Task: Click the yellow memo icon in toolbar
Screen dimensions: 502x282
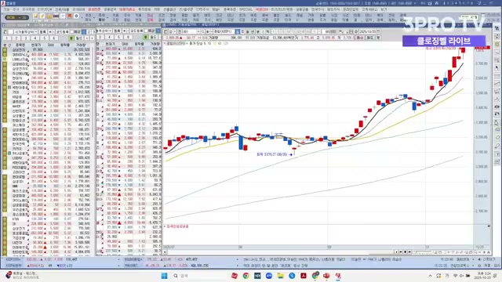Action: (35, 16)
